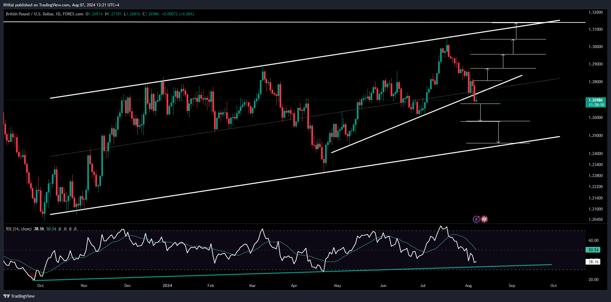Click the white 38.16 RSI axis tag

point(593,262)
